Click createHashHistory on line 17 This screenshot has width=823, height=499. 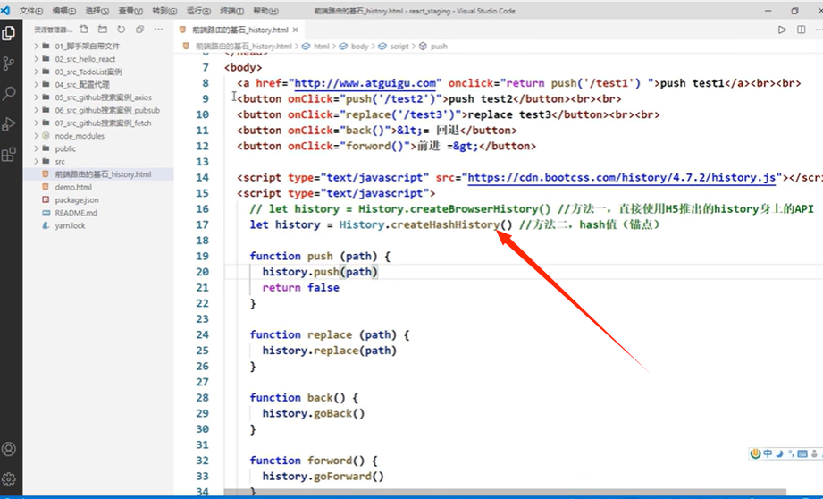(x=445, y=224)
